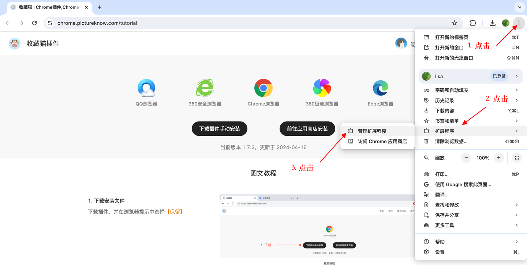The width and height of the screenshot is (527, 265).
Task: Select 打印... menu item
Action: click(x=471, y=174)
